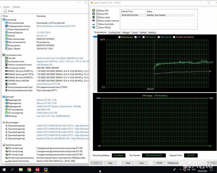
Task: Click the Save button
Action: point(141,163)
